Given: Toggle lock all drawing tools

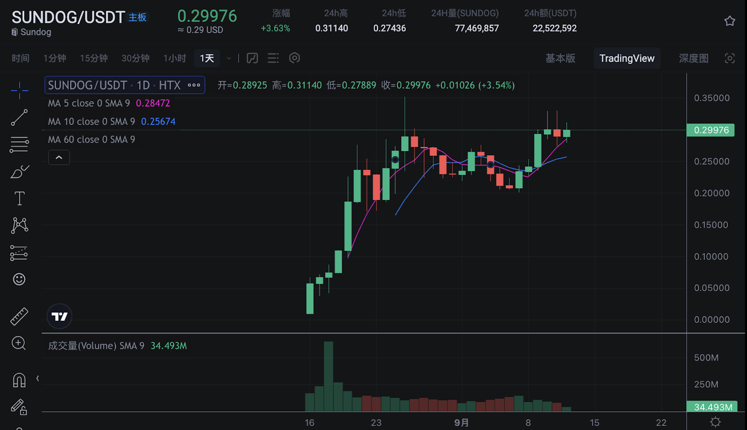Looking at the screenshot, I should [x=19, y=407].
